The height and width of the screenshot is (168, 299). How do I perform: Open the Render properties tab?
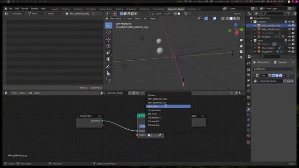pos(249,70)
